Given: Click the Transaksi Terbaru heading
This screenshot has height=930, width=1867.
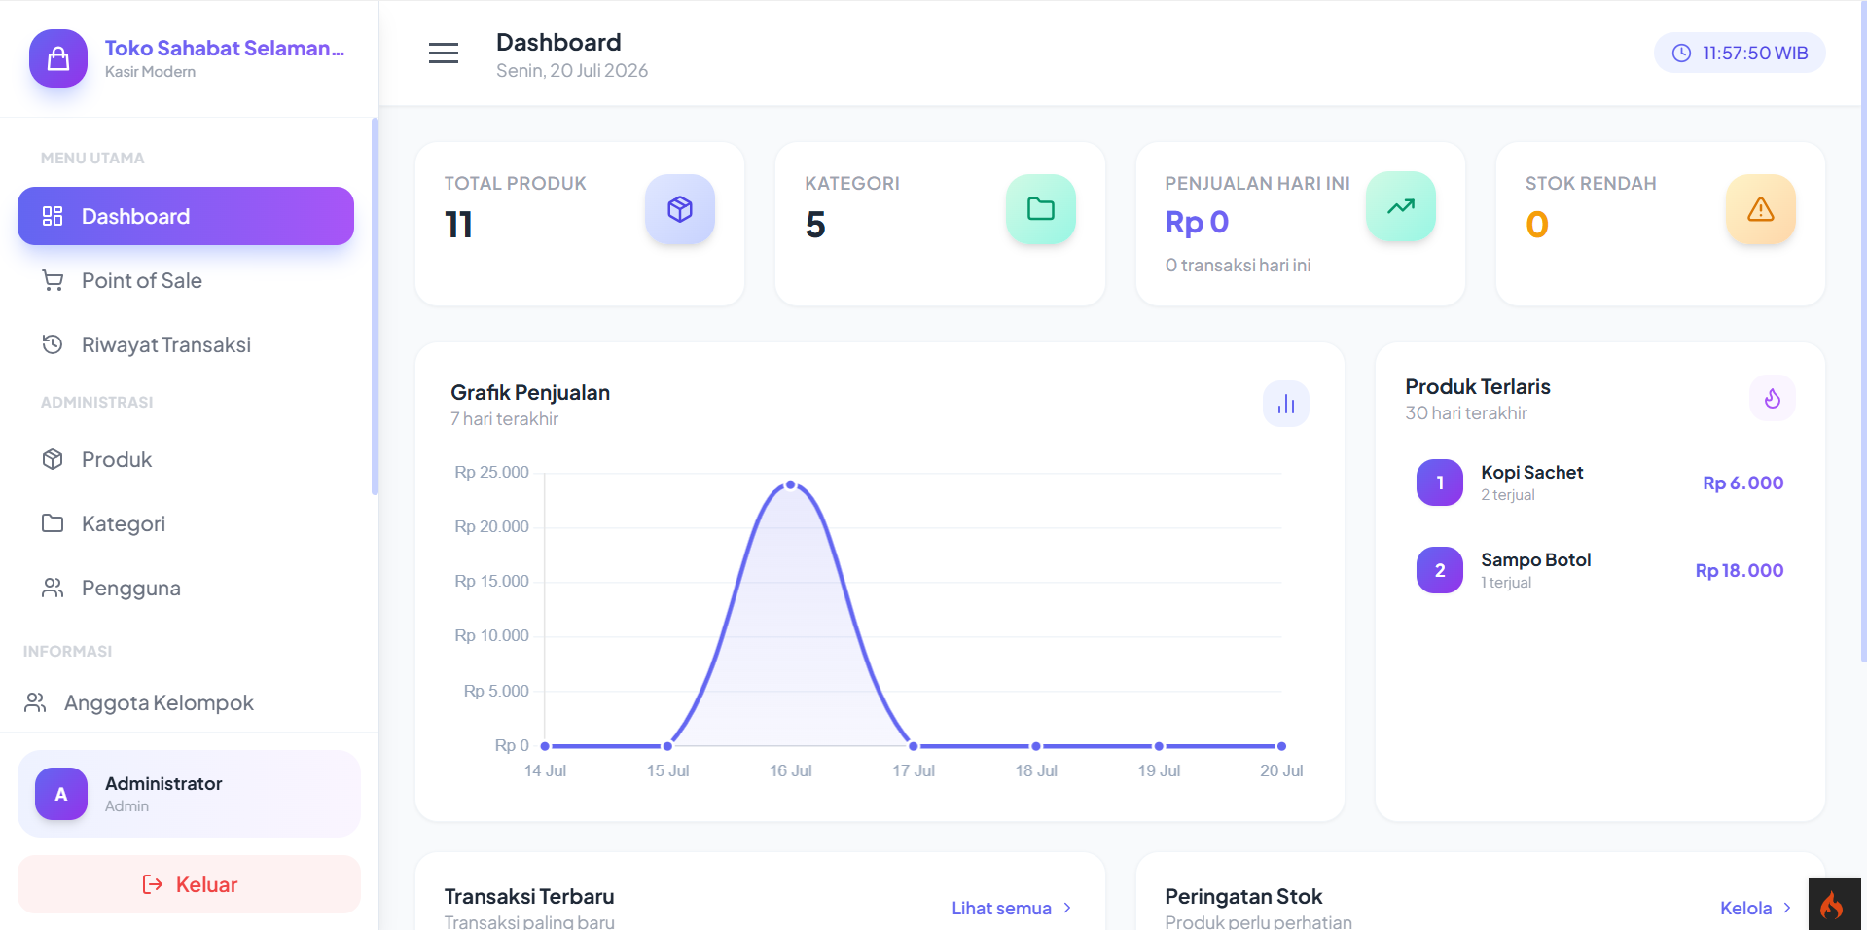Looking at the screenshot, I should click(x=529, y=896).
